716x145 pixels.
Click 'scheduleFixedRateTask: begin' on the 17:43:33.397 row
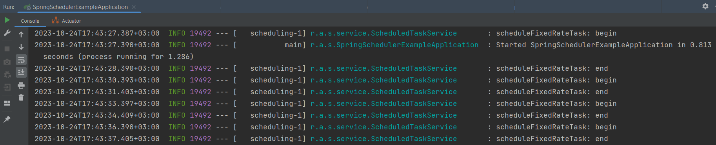[556, 104]
